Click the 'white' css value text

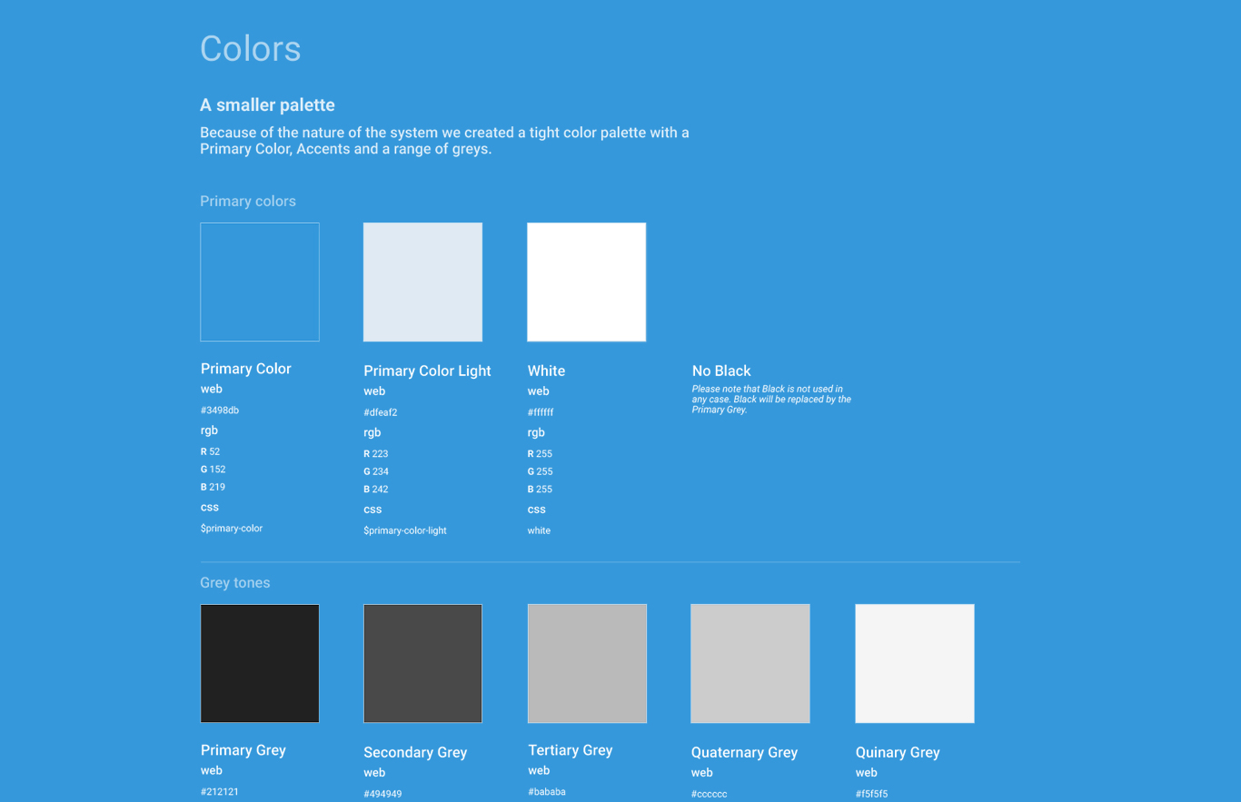pyautogui.click(x=539, y=530)
